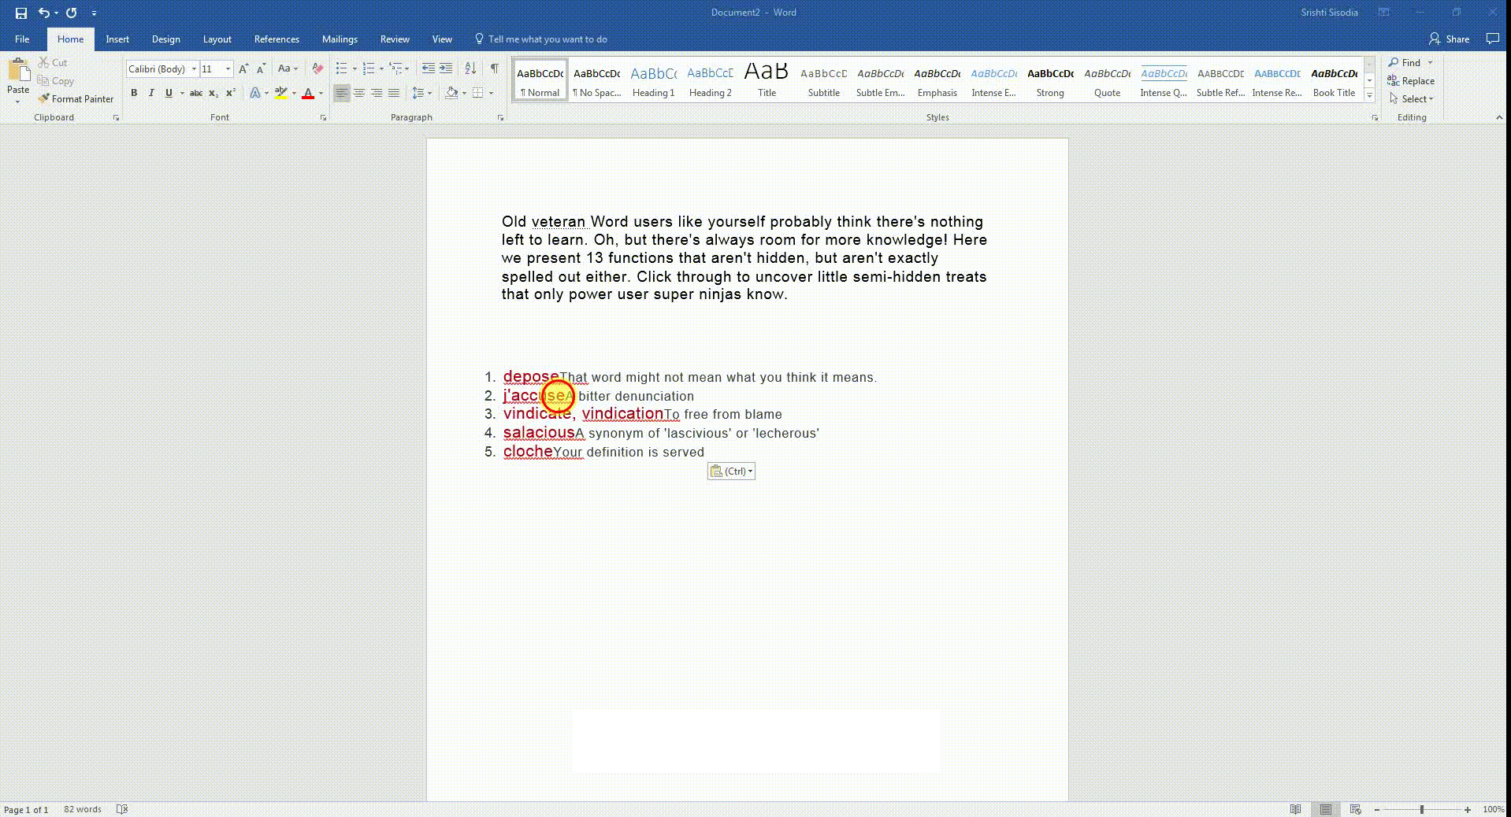The height and width of the screenshot is (817, 1511).
Task: Toggle Italic formatting
Action: click(151, 93)
